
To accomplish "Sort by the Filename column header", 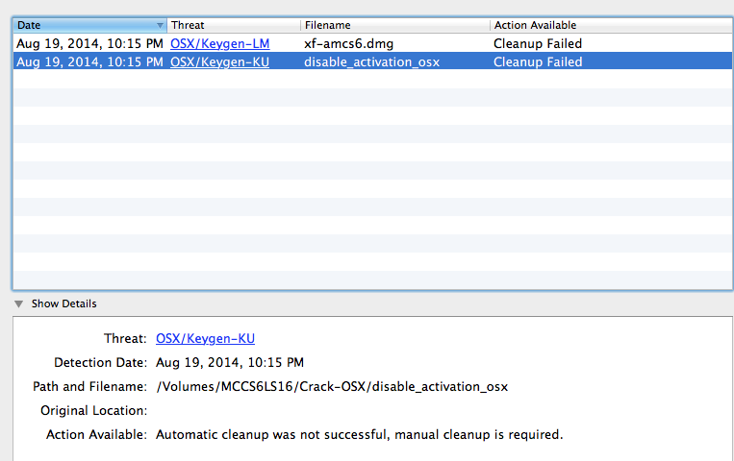I will (x=395, y=25).
